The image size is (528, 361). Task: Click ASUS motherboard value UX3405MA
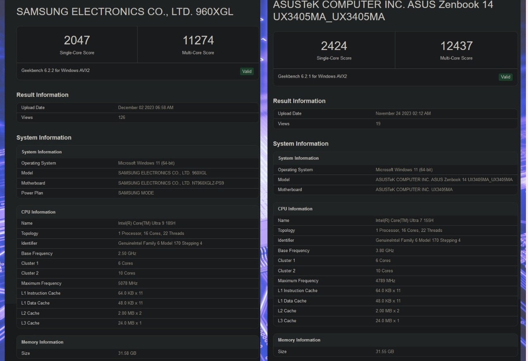click(x=414, y=190)
